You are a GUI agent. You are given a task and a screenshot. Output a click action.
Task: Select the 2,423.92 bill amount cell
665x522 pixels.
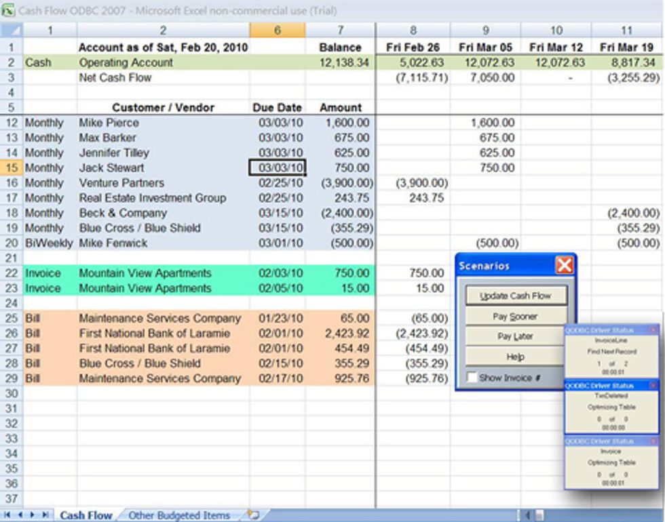[340, 334]
